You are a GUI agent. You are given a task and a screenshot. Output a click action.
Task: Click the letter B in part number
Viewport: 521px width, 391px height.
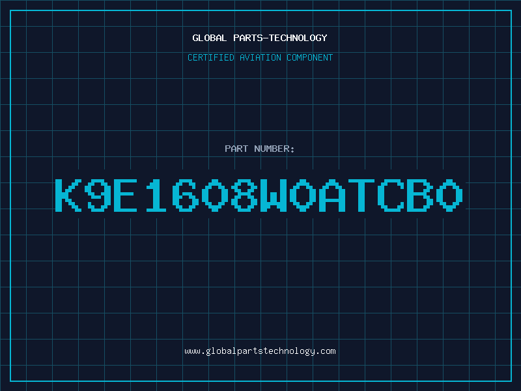[x=420, y=195]
